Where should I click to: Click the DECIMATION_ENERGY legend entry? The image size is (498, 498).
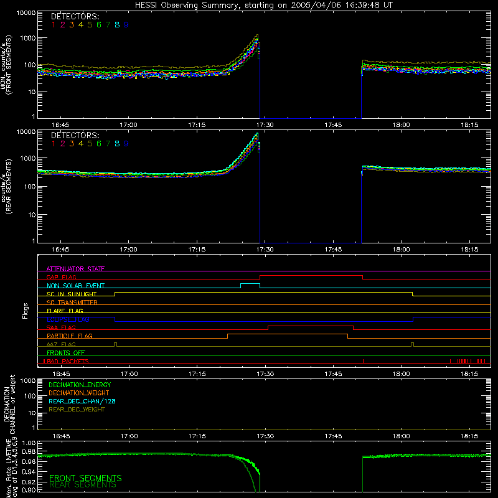80,385
